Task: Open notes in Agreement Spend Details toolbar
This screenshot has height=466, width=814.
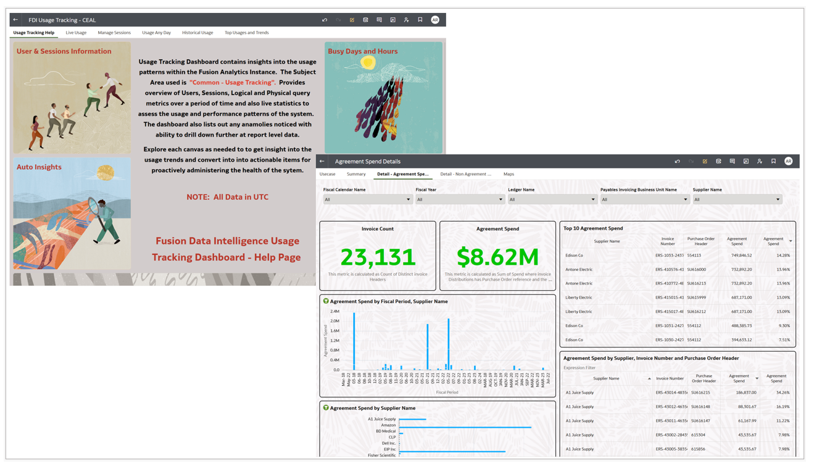Action: 732,161
